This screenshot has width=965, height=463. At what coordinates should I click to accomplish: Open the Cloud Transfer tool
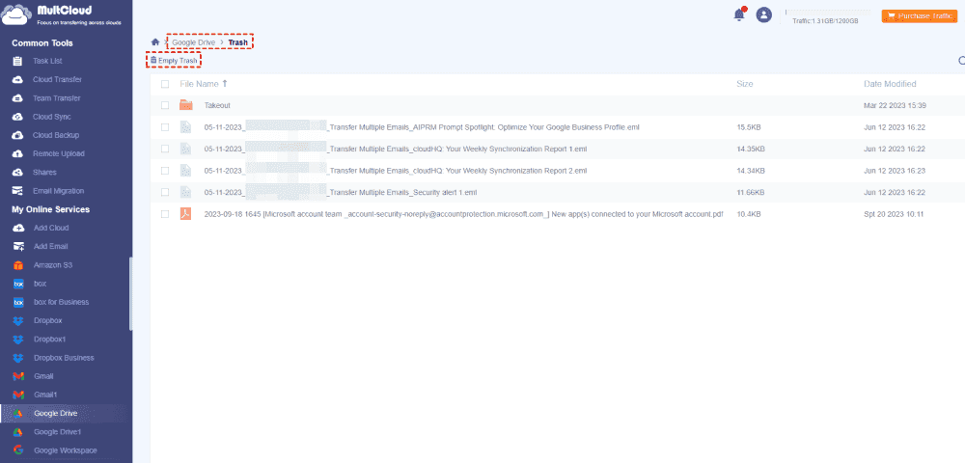point(57,80)
